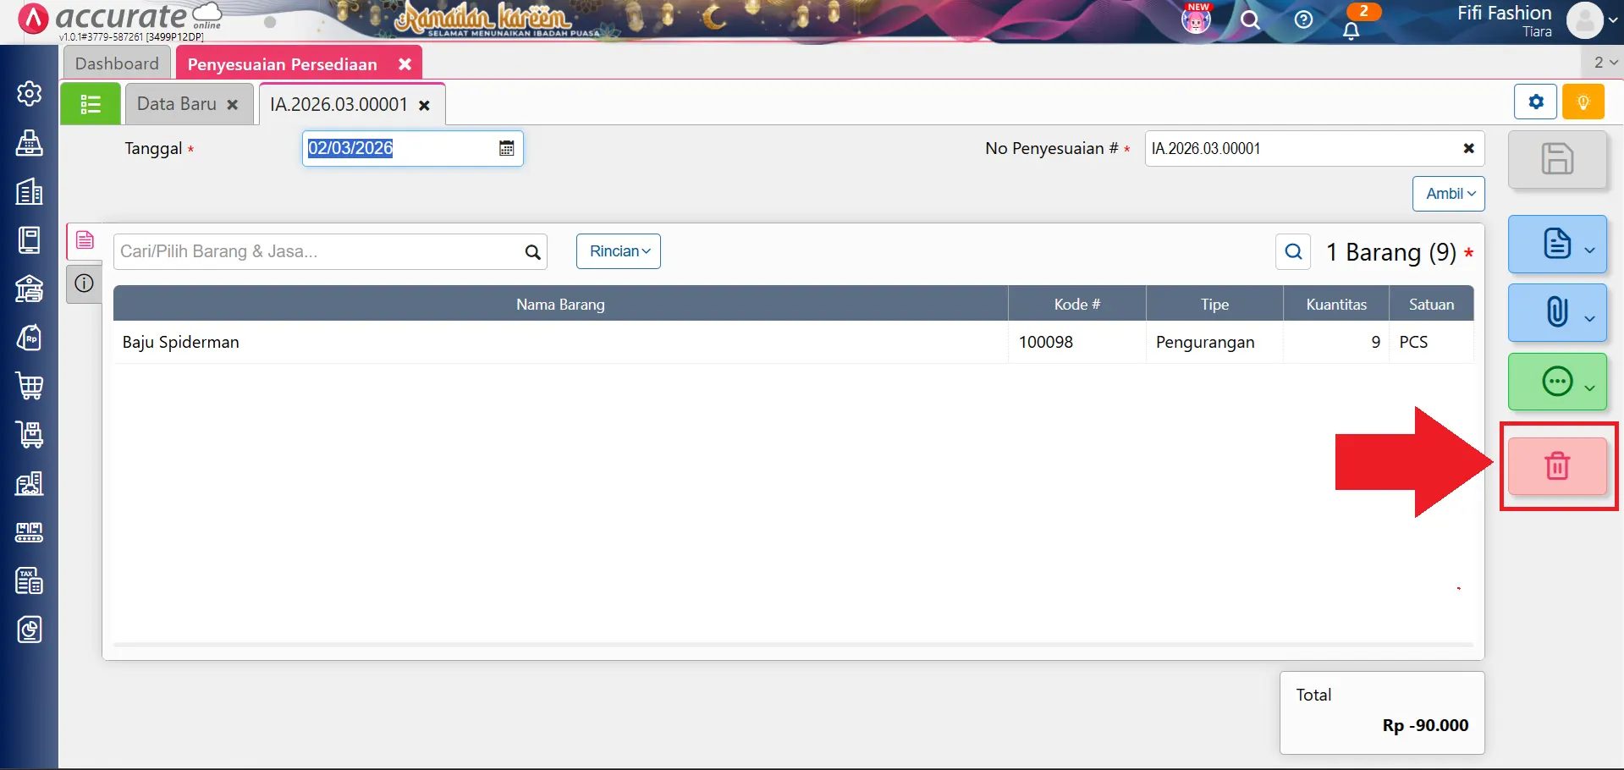Image resolution: width=1624 pixels, height=770 pixels.
Task: Click the calendar icon in Tanggal field
Action: (x=506, y=149)
